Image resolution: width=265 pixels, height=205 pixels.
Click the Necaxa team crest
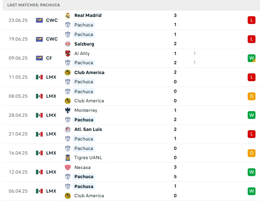(x=68, y=168)
